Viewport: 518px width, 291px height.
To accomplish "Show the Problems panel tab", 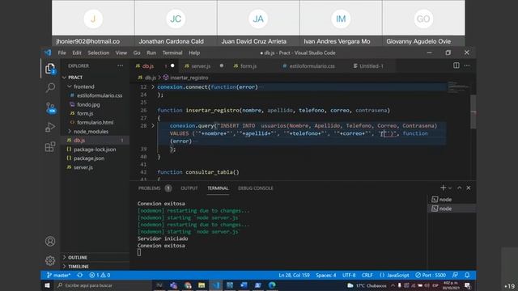I will click(155, 188).
